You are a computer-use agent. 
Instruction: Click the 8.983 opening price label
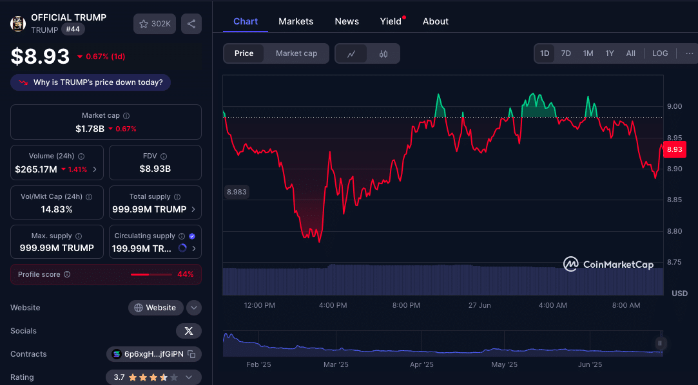pyautogui.click(x=237, y=192)
